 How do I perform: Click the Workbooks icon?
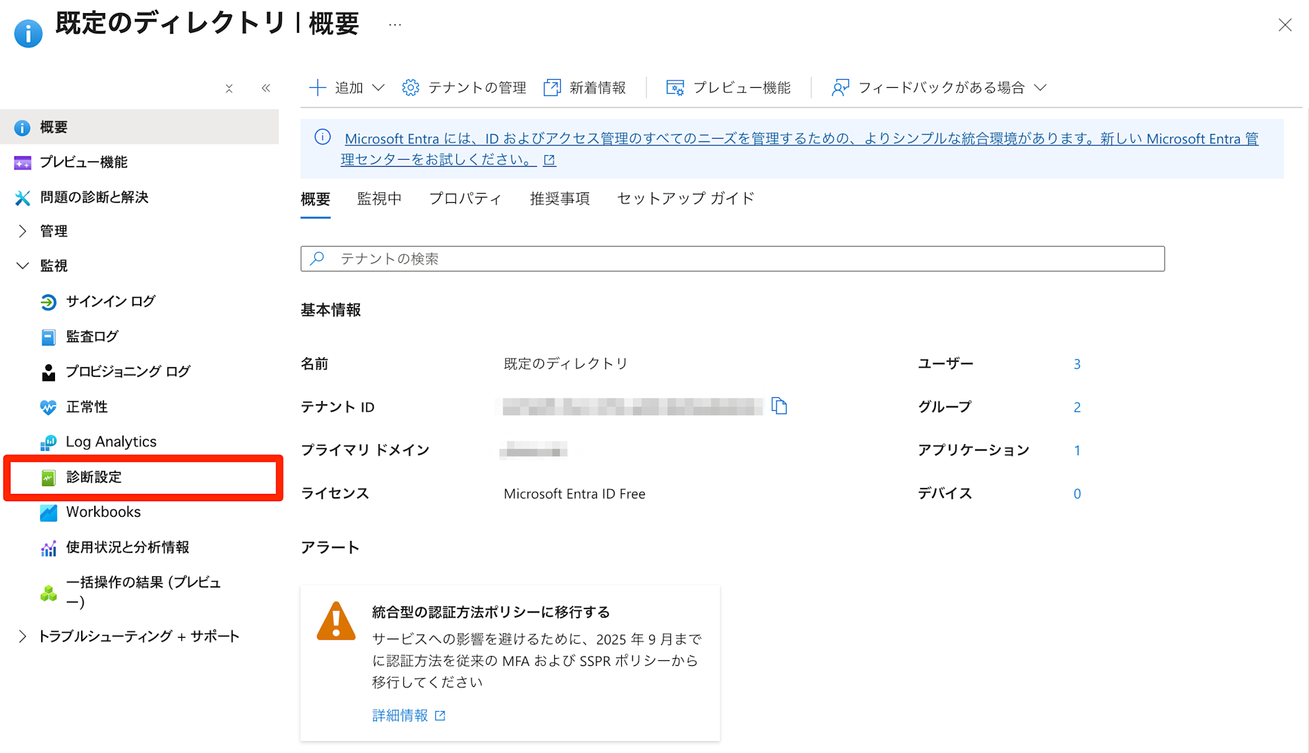[48, 512]
